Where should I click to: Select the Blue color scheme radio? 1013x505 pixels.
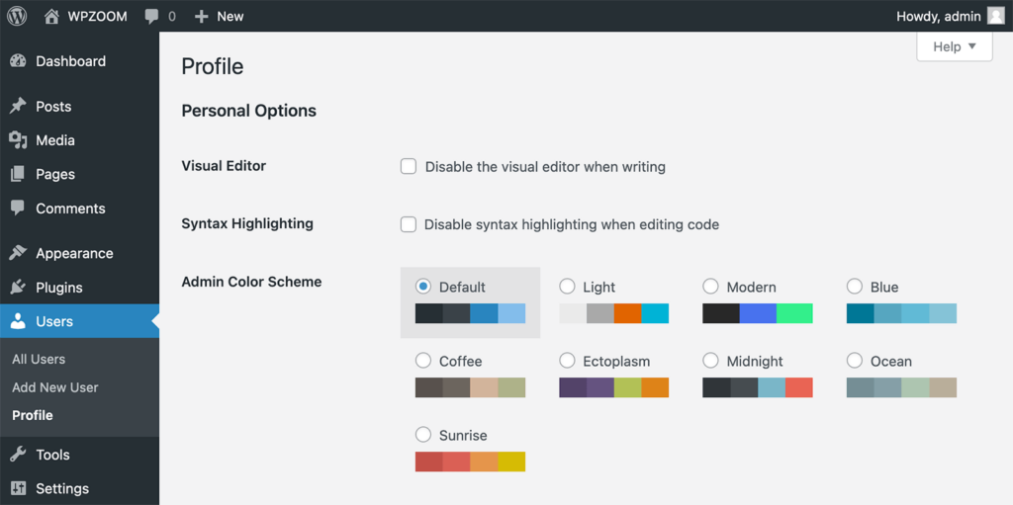[x=855, y=286]
